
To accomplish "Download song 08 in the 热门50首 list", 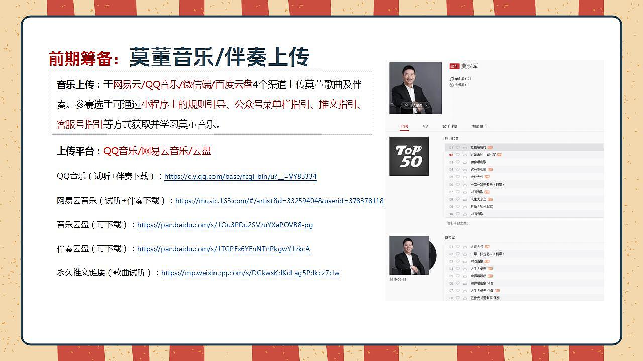I will coord(465,199).
